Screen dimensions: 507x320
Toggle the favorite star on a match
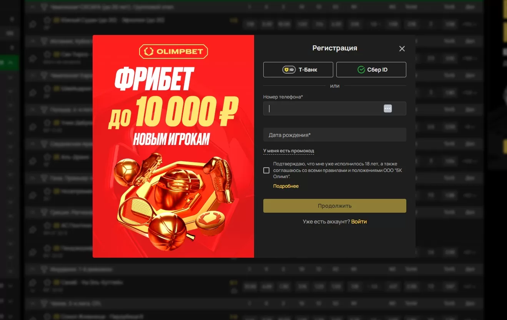(x=47, y=55)
